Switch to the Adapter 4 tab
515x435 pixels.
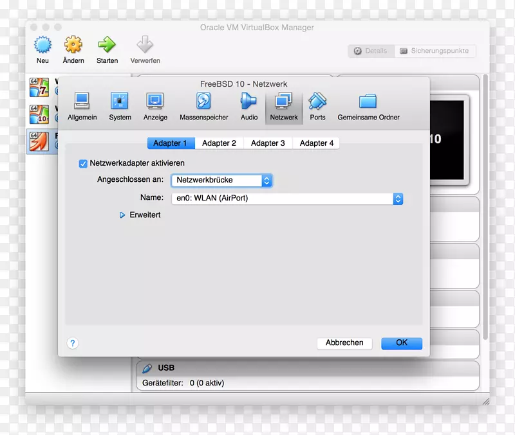pyautogui.click(x=316, y=143)
